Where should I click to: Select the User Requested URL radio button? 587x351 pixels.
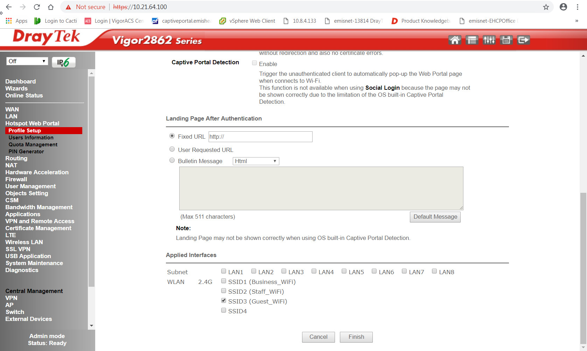point(172,149)
